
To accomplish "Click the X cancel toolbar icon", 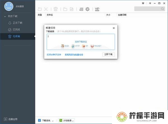I will click(x=46, y=9).
